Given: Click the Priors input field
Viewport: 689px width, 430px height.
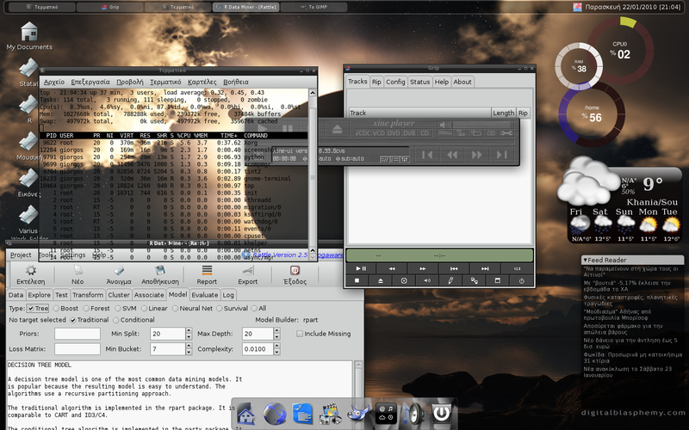Looking at the screenshot, I should 78,334.
